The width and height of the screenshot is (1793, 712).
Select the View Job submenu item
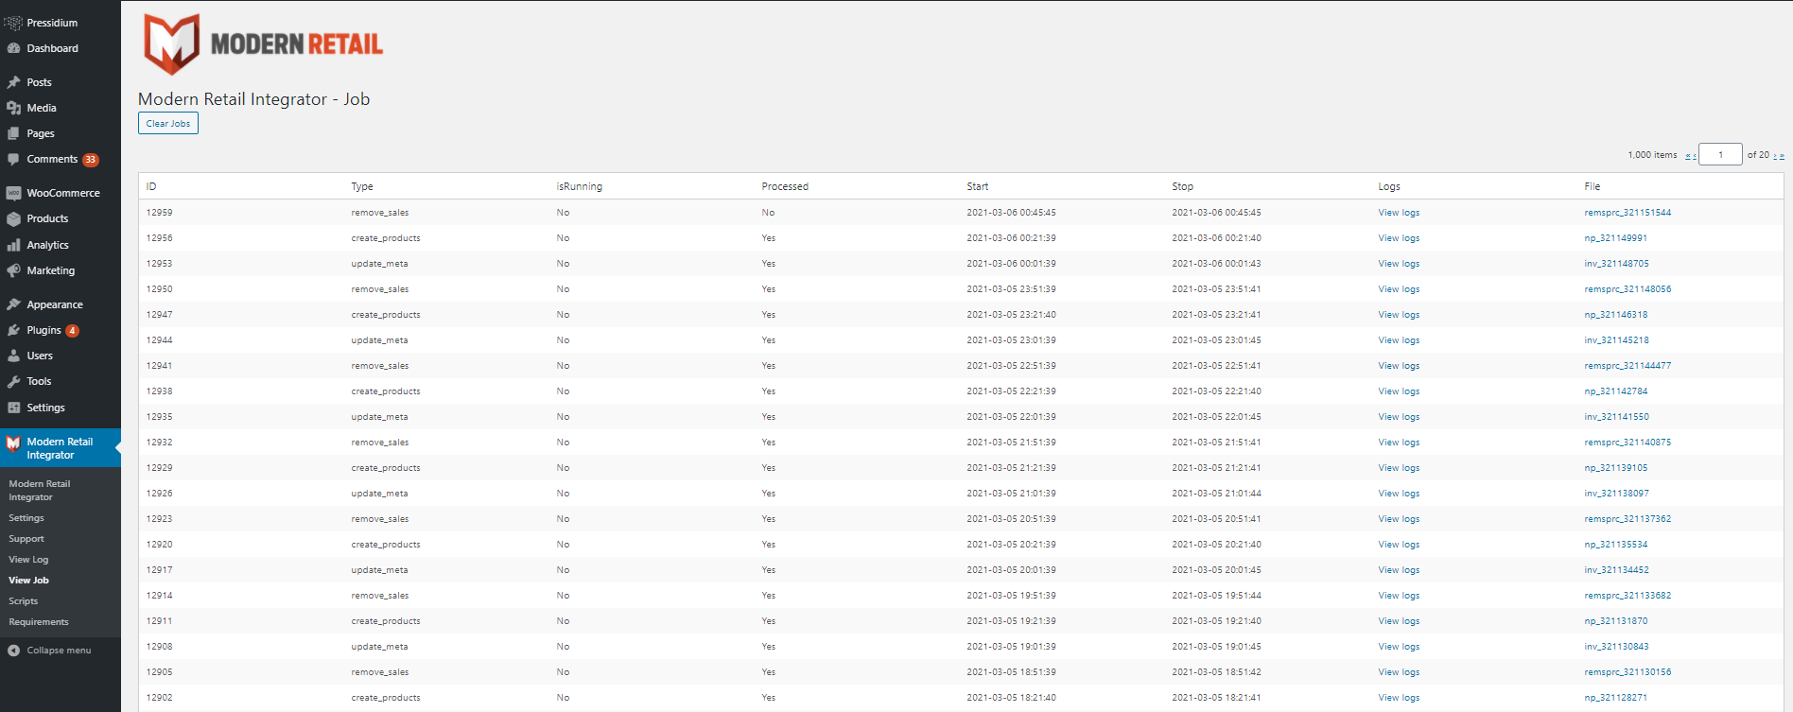coord(28,581)
